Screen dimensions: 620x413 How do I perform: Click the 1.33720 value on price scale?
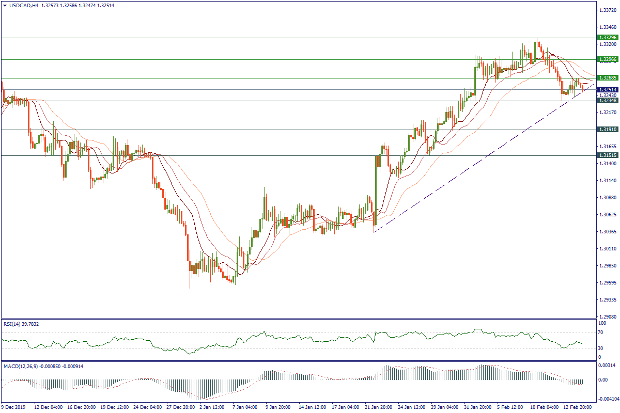click(x=607, y=10)
